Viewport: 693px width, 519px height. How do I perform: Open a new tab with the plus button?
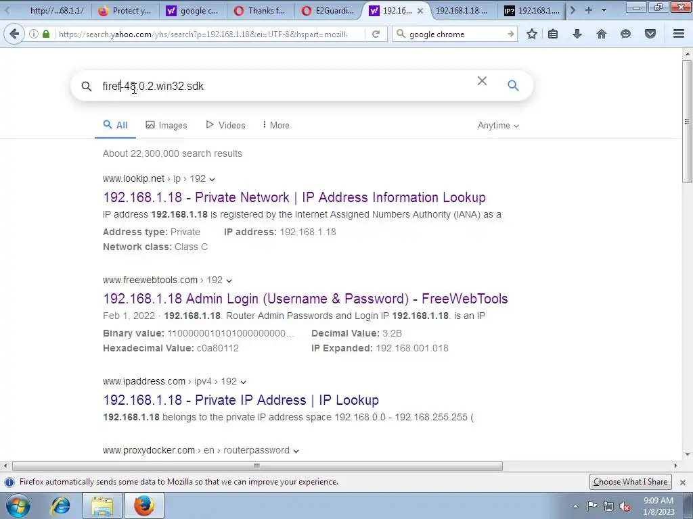coord(589,10)
